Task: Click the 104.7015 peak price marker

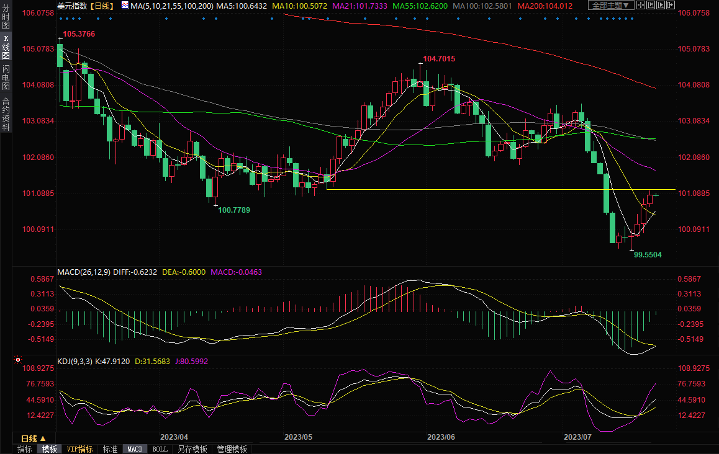Action: pyautogui.click(x=439, y=59)
